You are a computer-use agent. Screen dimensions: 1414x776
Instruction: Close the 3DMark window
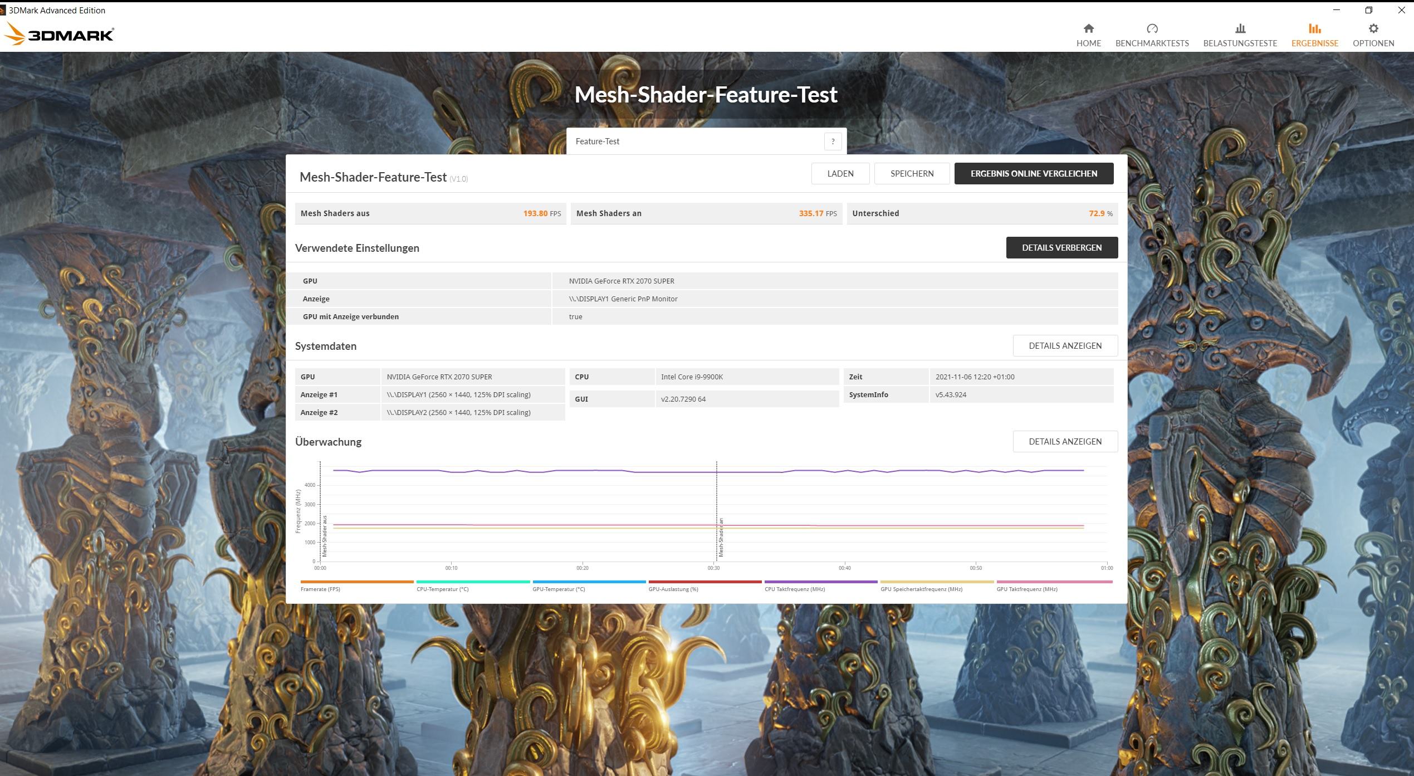click(x=1401, y=10)
